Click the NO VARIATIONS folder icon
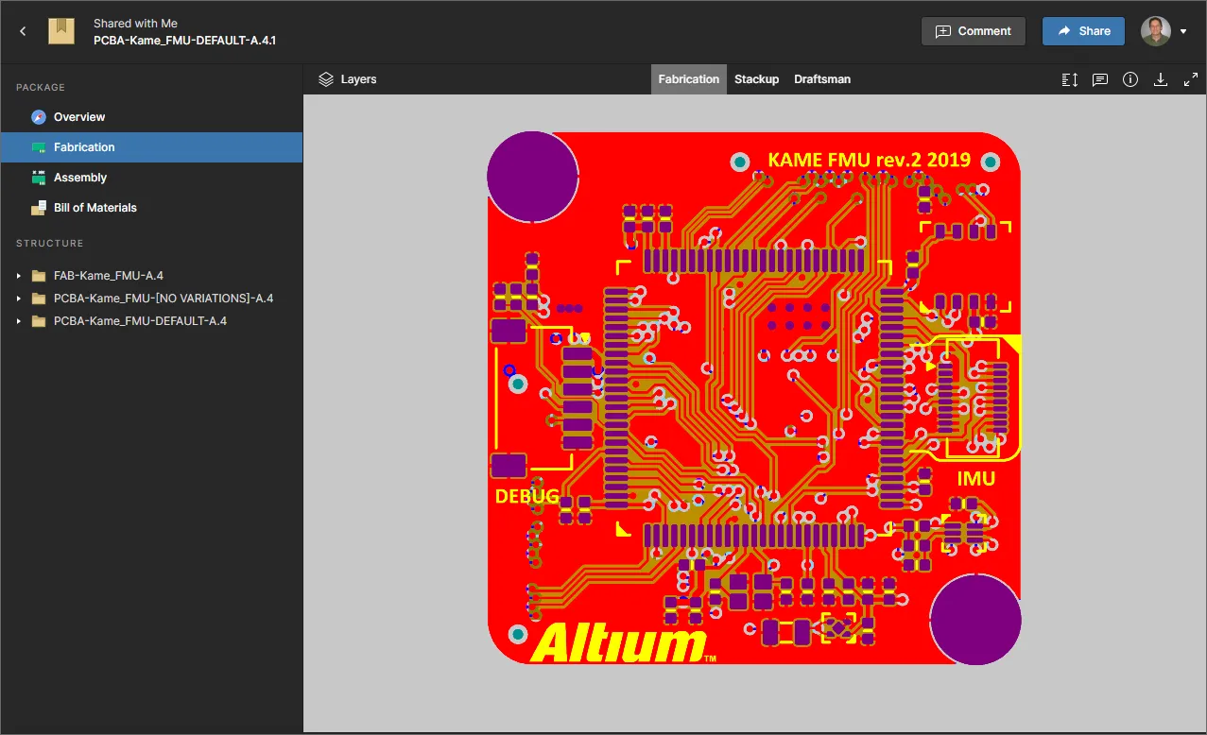1207x735 pixels. pos(39,299)
